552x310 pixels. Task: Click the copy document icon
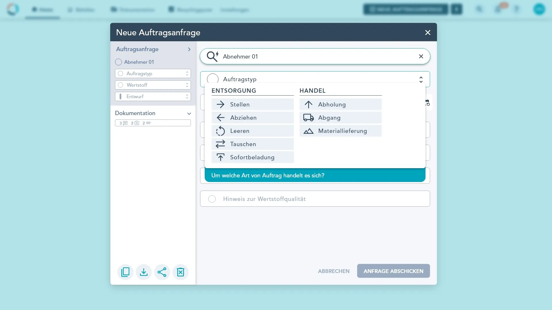click(x=125, y=272)
